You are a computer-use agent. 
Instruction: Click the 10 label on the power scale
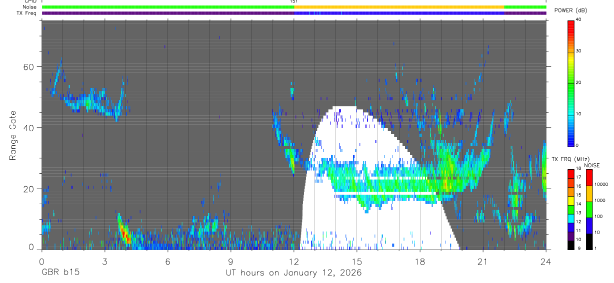point(579,114)
